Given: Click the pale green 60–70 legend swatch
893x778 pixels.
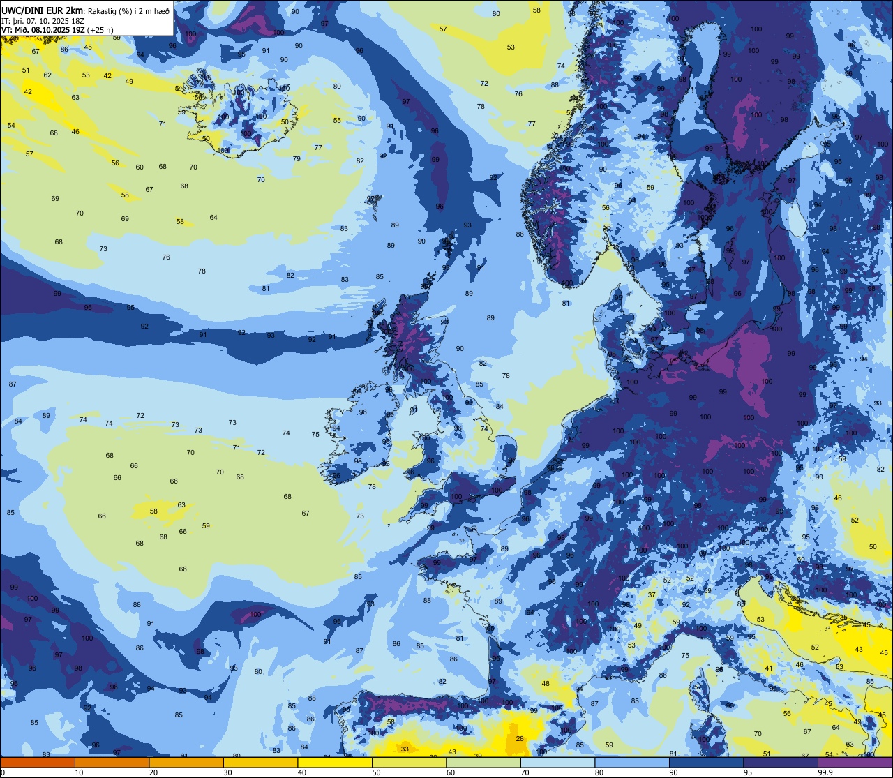Looking at the screenshot, I should pyautogui.click(x=483, y=763).
